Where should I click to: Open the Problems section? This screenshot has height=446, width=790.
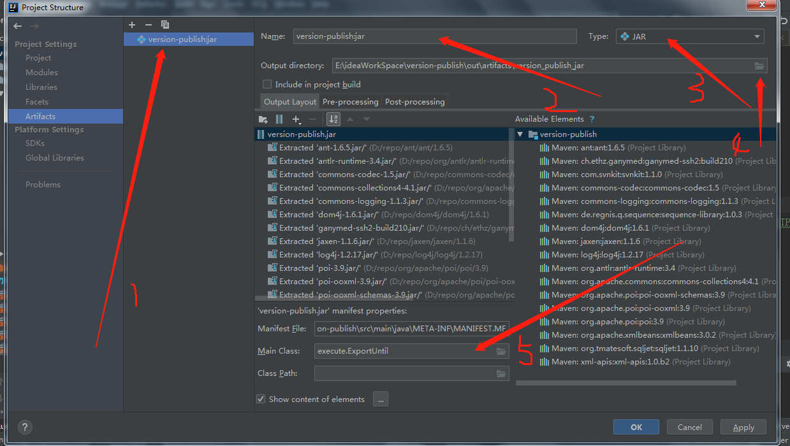[43, 185]
